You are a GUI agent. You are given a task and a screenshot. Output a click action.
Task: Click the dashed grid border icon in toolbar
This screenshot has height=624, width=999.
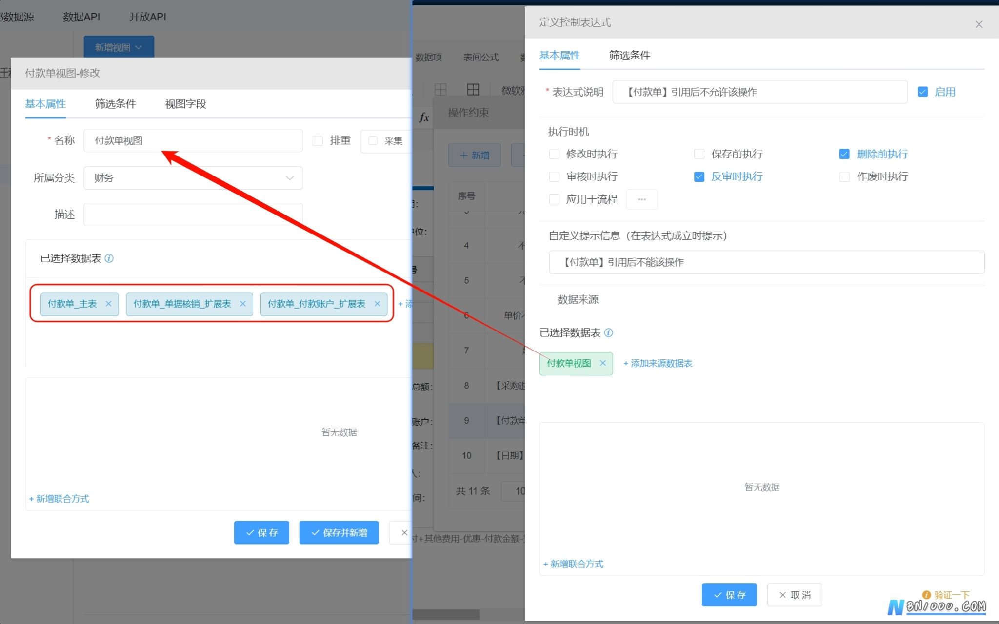click(440, 89)
